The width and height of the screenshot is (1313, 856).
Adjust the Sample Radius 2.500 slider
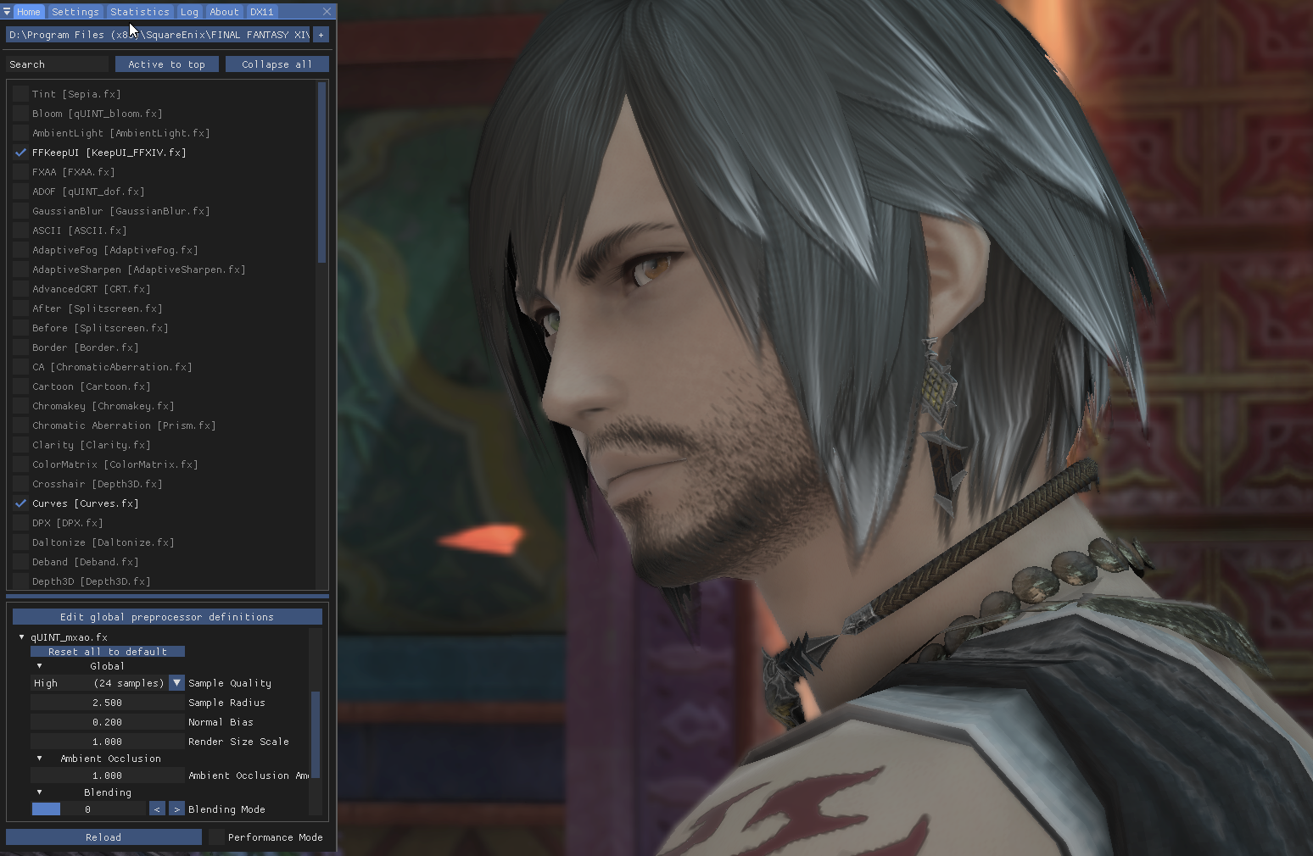[108, 703]
